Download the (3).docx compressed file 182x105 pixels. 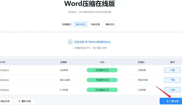tap(172, 90)
